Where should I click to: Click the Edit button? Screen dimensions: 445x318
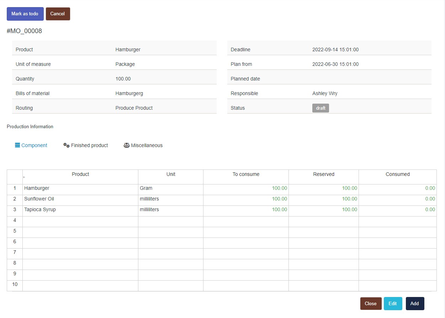393,304
